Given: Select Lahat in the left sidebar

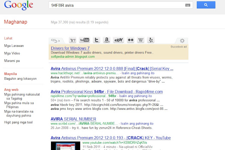Looking at the screenshot, I should coord(8,38).
